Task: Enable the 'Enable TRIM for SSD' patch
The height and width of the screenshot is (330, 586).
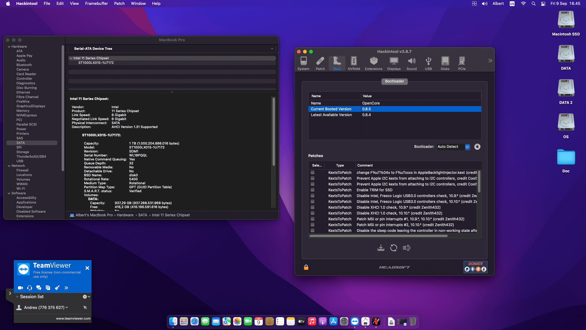Action: [313, 190]
